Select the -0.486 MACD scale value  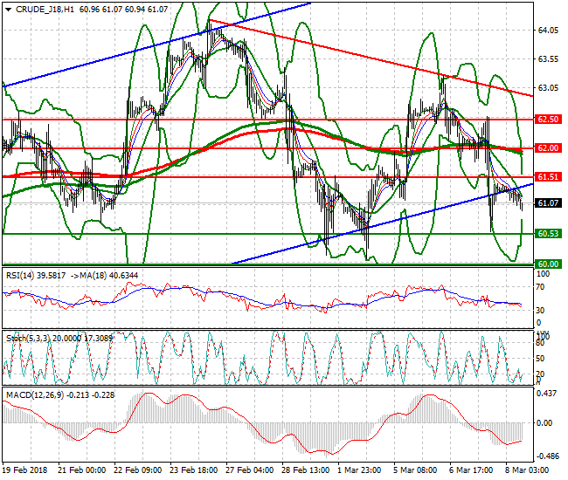click(x=546, y=456)
